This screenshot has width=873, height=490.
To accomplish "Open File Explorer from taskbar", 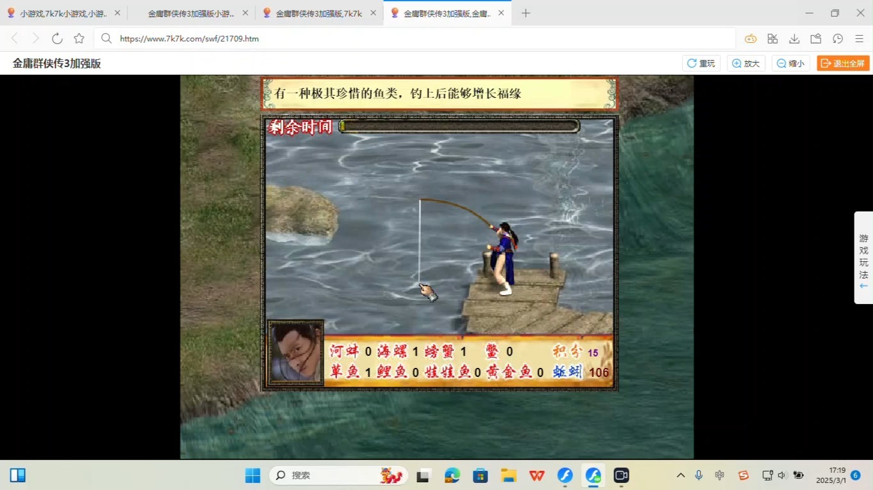I will 508,475.
